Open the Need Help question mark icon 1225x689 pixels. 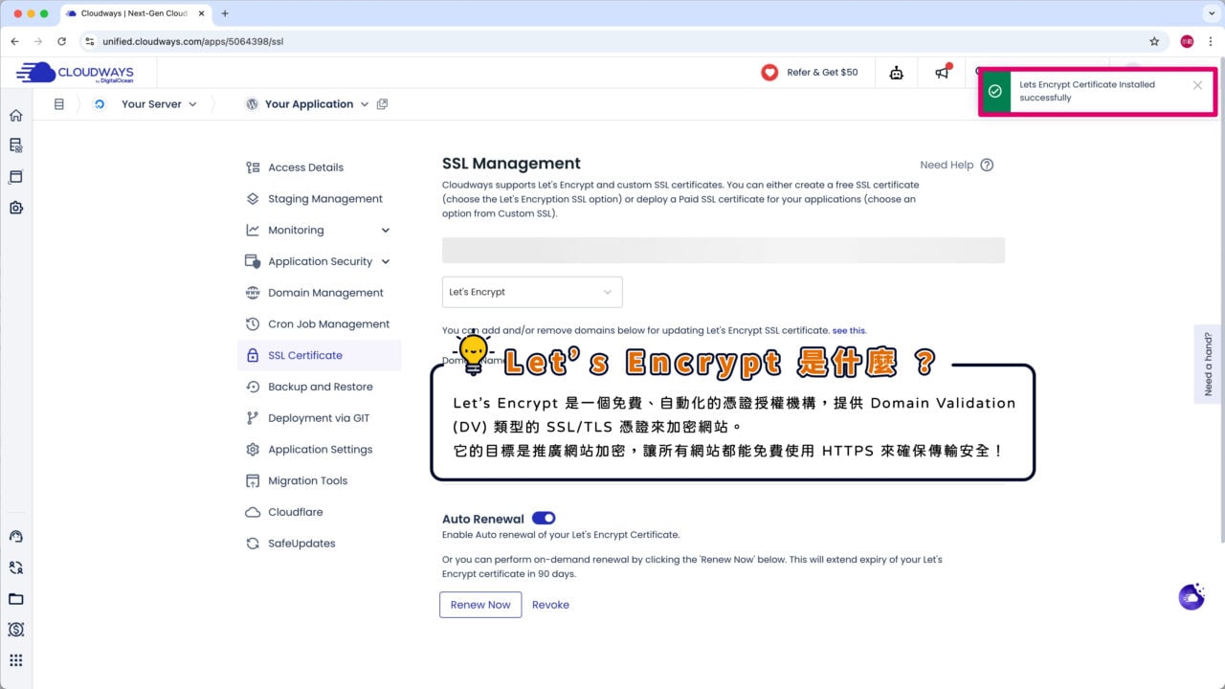click(x=987, y=165)
